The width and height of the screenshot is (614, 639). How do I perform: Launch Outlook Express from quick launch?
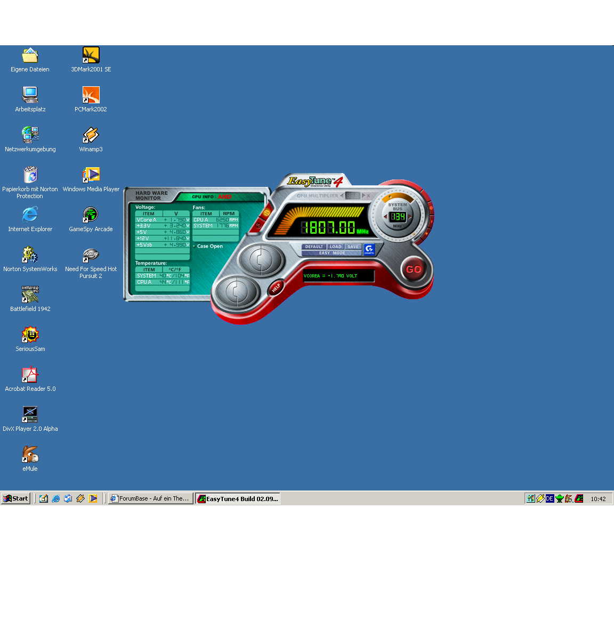pyautogui.click(x=68, y=498)
